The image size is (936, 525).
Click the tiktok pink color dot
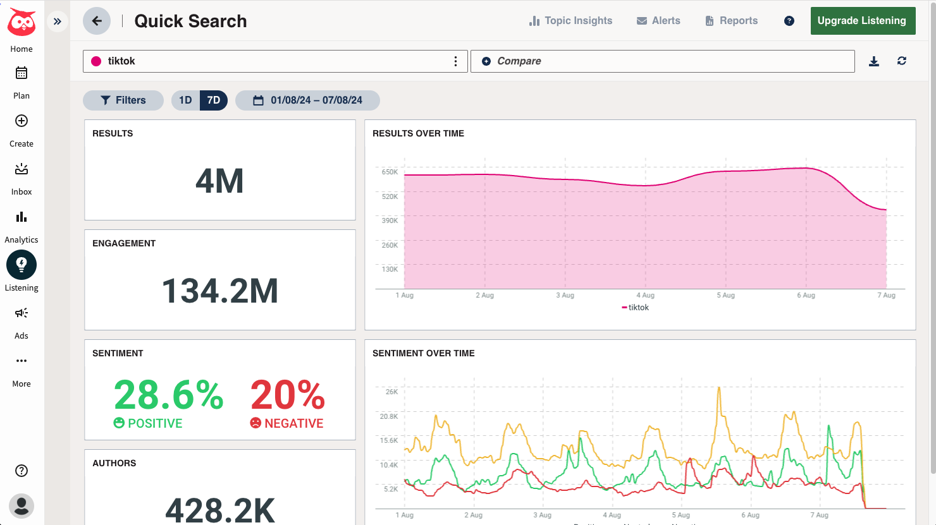click(96, 61)
